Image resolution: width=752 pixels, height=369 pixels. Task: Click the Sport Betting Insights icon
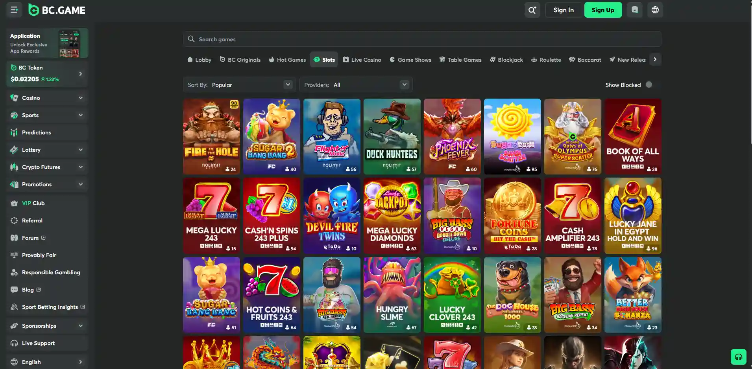14,307
